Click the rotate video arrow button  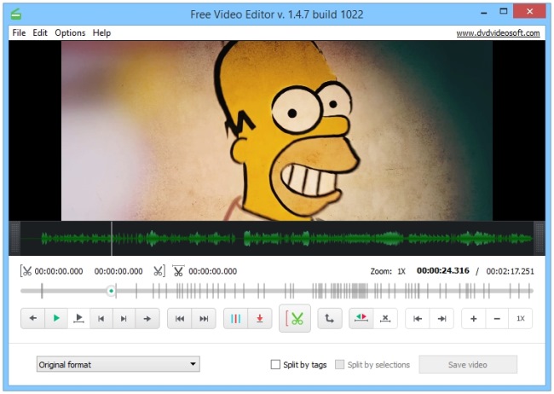point(330,318)
